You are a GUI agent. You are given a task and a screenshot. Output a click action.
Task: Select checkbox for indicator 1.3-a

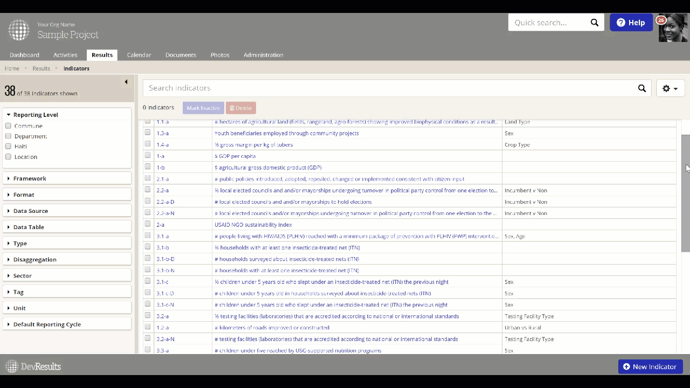click(x=148, y=133)
